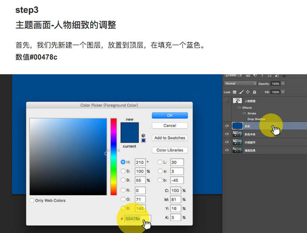Viewport: 307px width, 233px height.
Task: Click the Opacity 100% field
Action: tap(275, 84)
